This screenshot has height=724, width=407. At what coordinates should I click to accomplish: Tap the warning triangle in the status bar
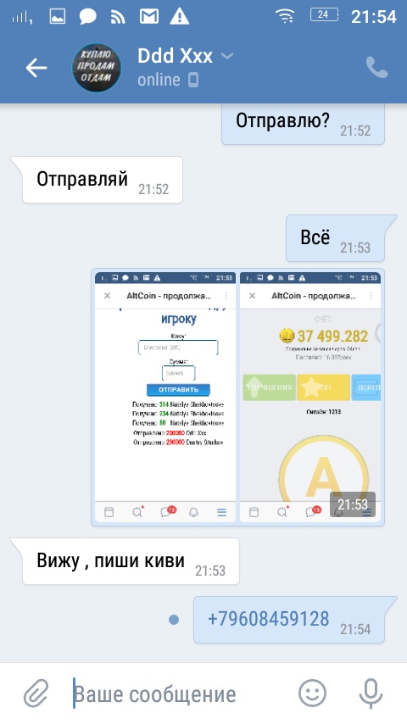click(179, 17)
